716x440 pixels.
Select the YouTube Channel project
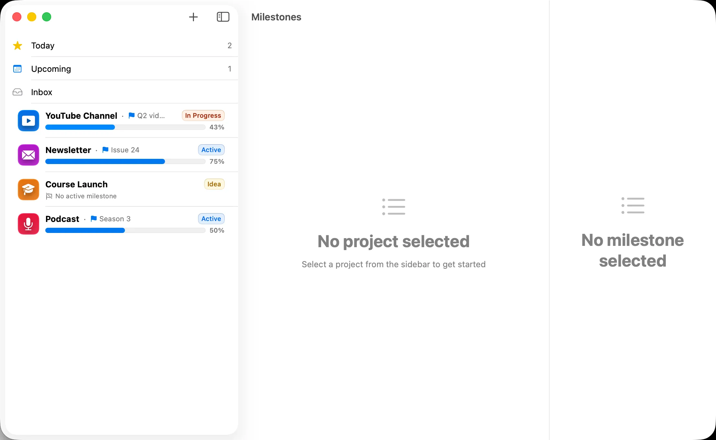coord(122,121)
